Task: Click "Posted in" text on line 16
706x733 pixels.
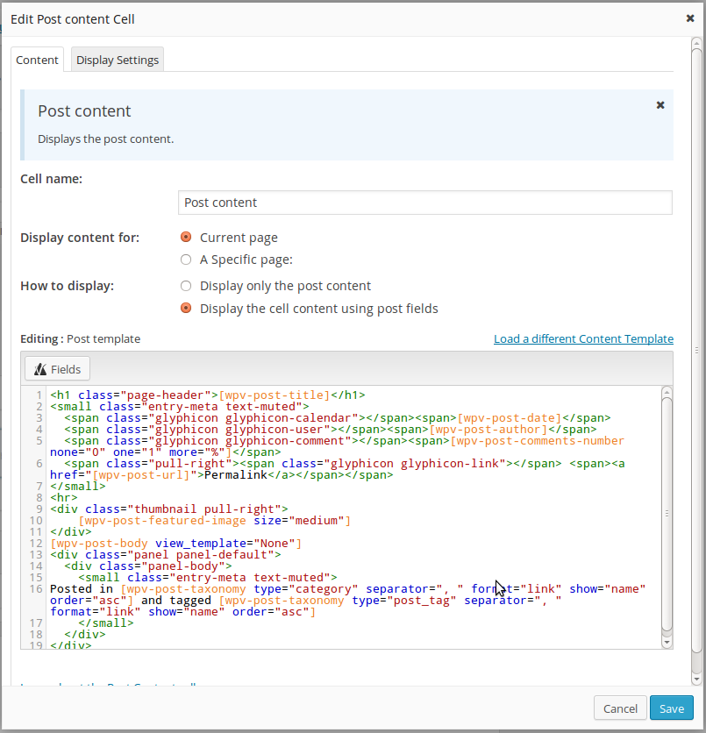Action: click(82, 589)
